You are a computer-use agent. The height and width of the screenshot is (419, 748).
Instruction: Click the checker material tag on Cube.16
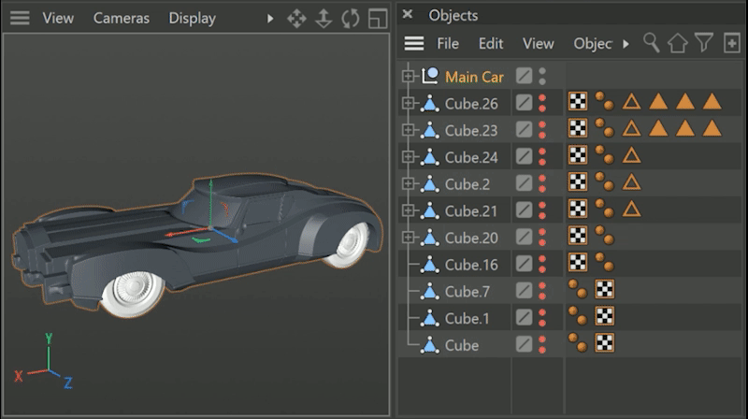point(578,265)
